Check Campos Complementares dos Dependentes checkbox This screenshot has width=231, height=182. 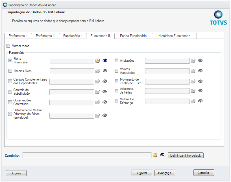(x=10, y=81)
